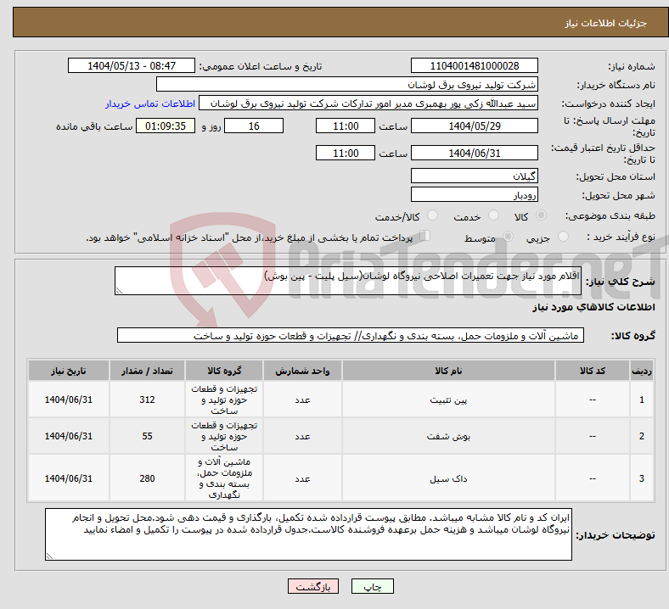
Task: Click the remaining days field 16
Action: point(254,126)
